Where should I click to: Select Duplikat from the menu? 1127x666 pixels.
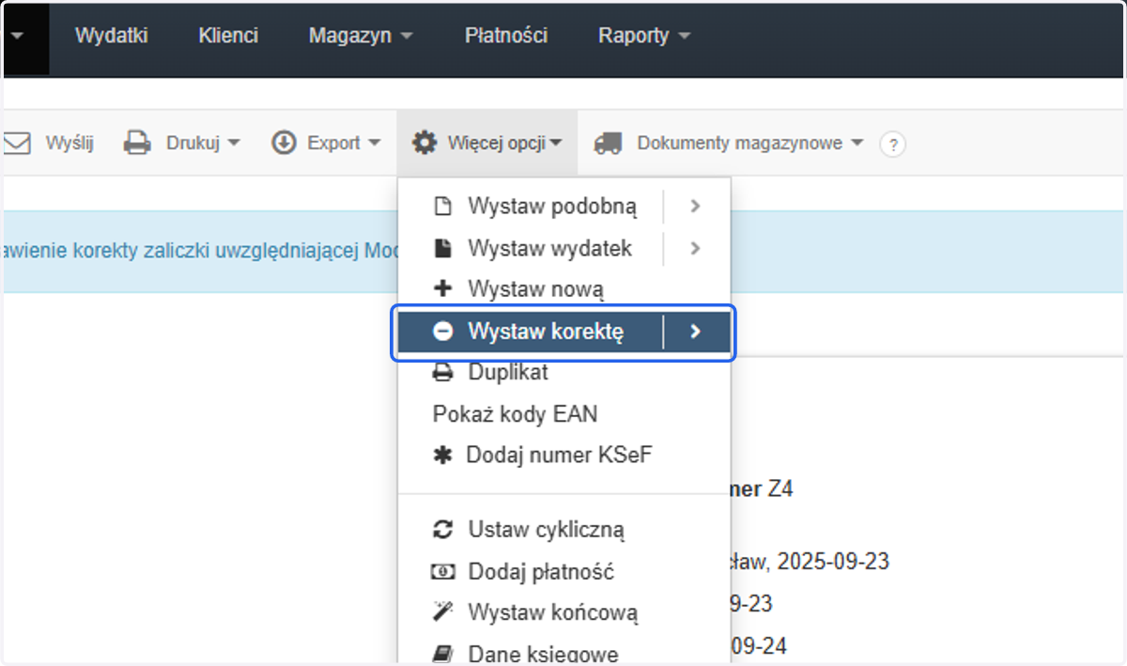coord(508,372)
